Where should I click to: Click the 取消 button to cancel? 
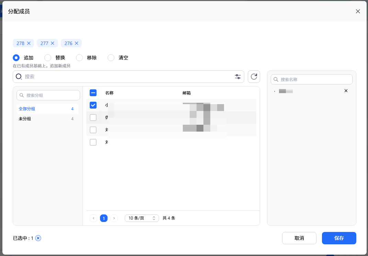(299, 238)
